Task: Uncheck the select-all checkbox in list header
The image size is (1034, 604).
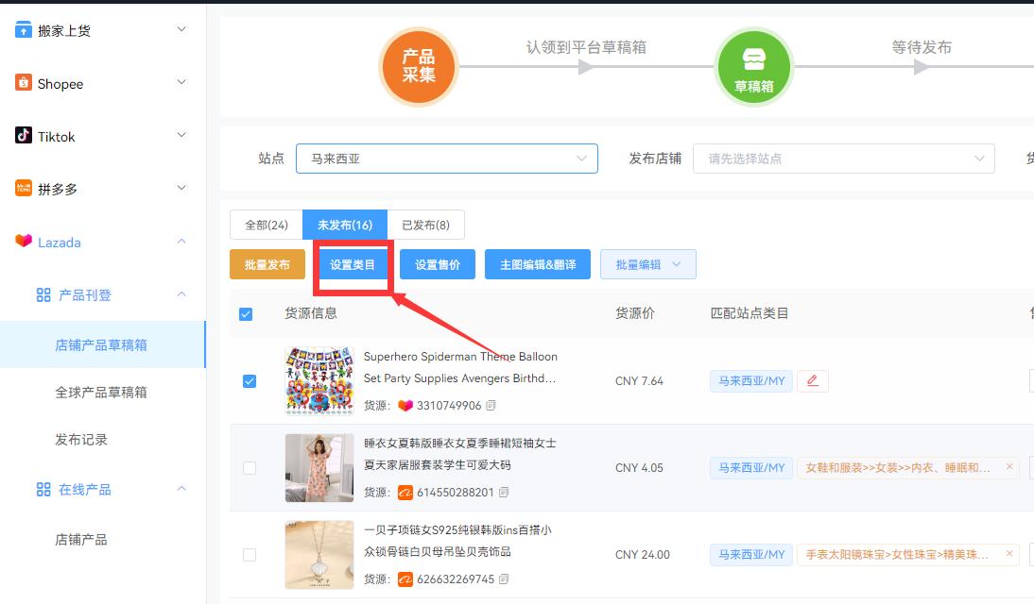Action: [246, 314]
